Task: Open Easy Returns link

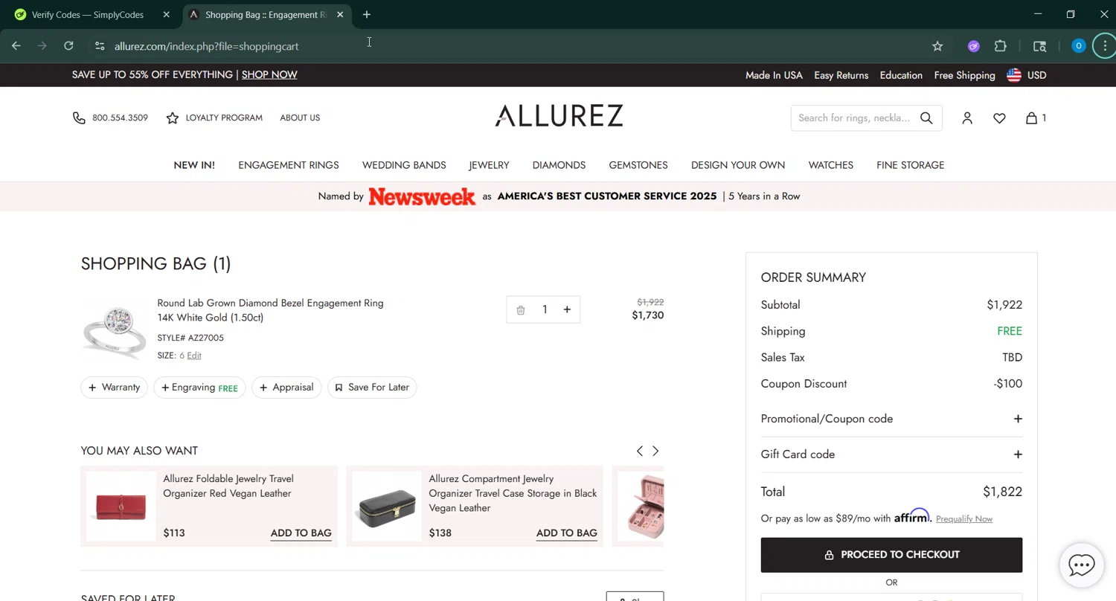Action: [x=841, y=75]
